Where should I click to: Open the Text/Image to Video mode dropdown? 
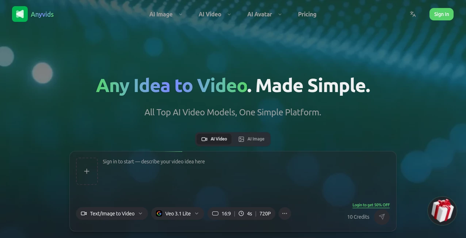point(112,214)
